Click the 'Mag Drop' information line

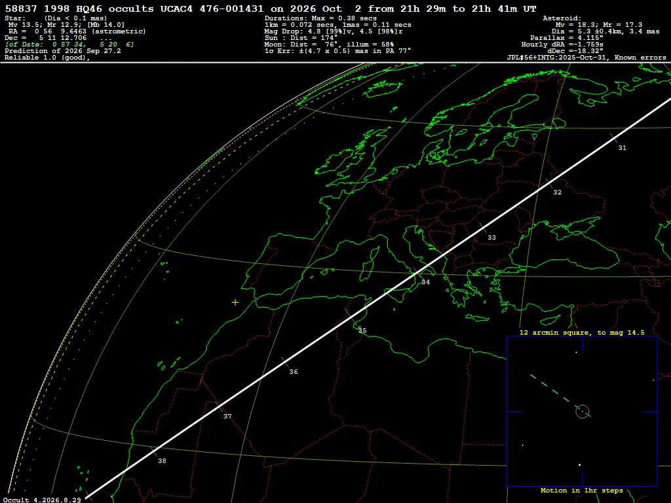[x=334, y=31]
